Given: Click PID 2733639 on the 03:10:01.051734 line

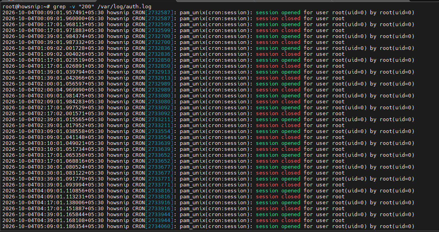Looking at the screenshot, I should [x=159, y=149].
